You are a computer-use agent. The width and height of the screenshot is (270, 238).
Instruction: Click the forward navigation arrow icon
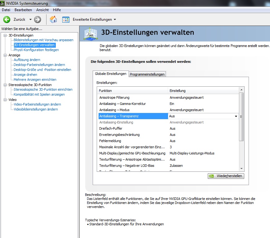click(38, 19)
